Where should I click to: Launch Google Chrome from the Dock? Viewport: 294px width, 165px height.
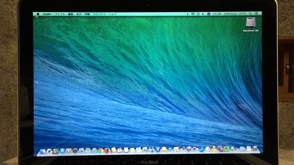click(x=101, y=150)
